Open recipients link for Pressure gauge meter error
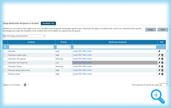Screen dimensions: 171x108 [82, 70]
